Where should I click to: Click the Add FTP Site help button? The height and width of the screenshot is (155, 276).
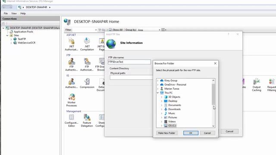coord(229,34)
